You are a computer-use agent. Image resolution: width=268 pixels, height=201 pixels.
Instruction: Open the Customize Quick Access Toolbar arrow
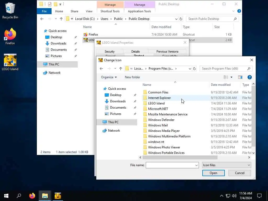click(60, 4)
